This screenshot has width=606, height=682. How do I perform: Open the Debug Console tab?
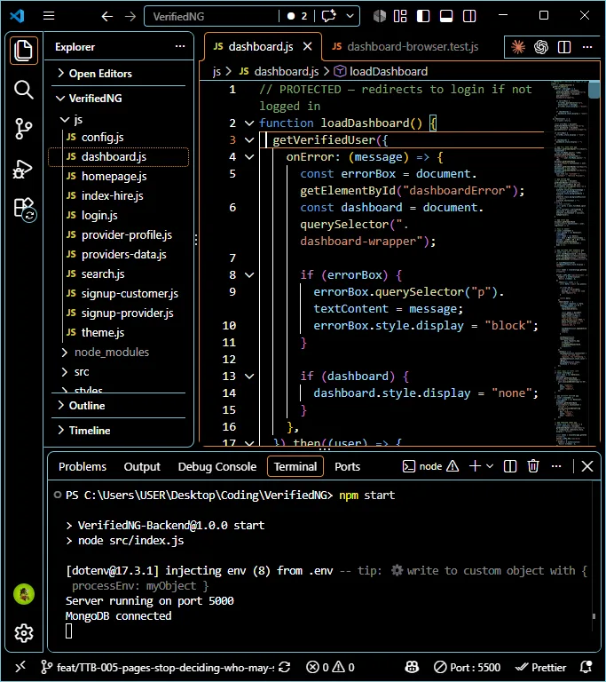point(216,466)
